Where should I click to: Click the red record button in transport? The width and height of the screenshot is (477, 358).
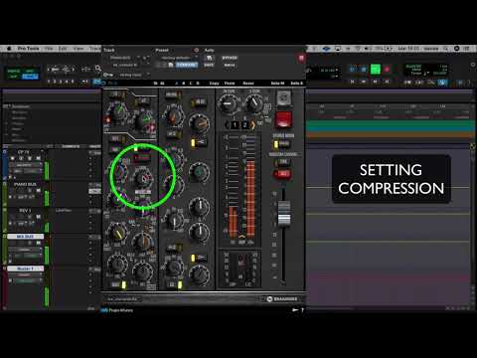tap(387, 70)
